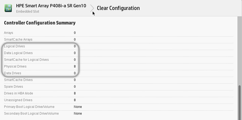Click the vertical scrollbar thumb

tap(240, 103)
